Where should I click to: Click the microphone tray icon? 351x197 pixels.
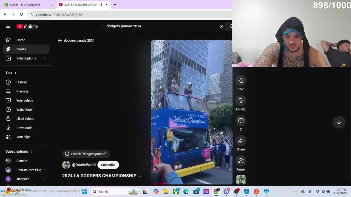[310, 192]
